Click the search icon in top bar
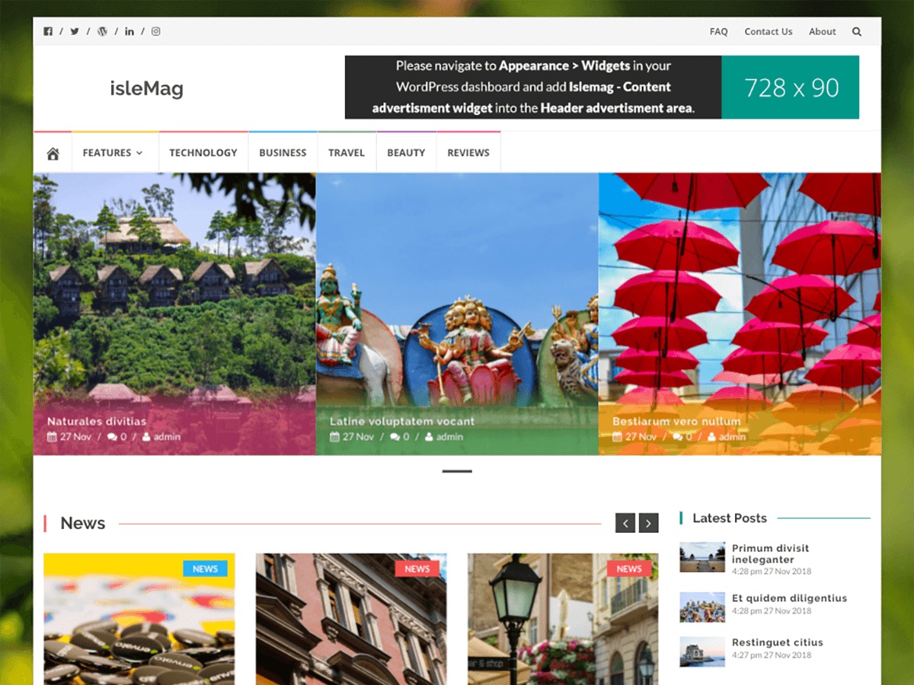The image size is (914, 685). coord(857,31)
